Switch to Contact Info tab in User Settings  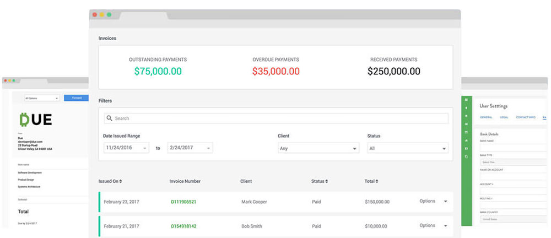point(526,117)
